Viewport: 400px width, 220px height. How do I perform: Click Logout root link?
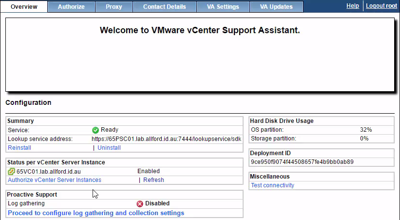[x=381, y=6]
